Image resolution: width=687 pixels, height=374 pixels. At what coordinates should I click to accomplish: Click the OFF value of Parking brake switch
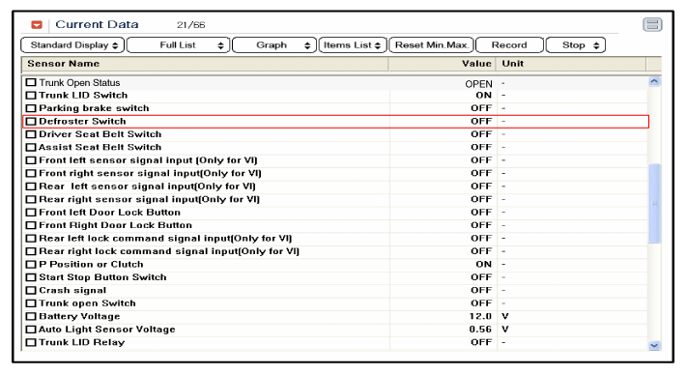click(481, 108)
